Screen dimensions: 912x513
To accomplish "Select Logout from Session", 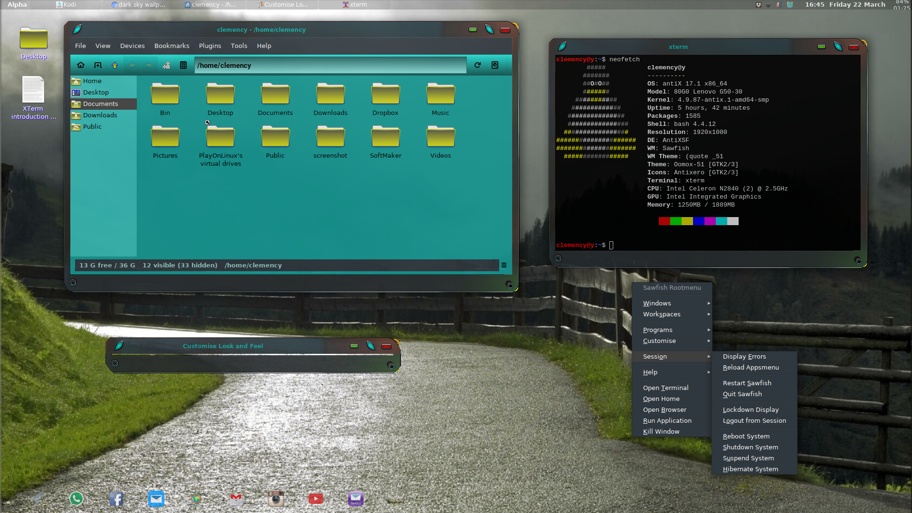I will coord(754,420).
